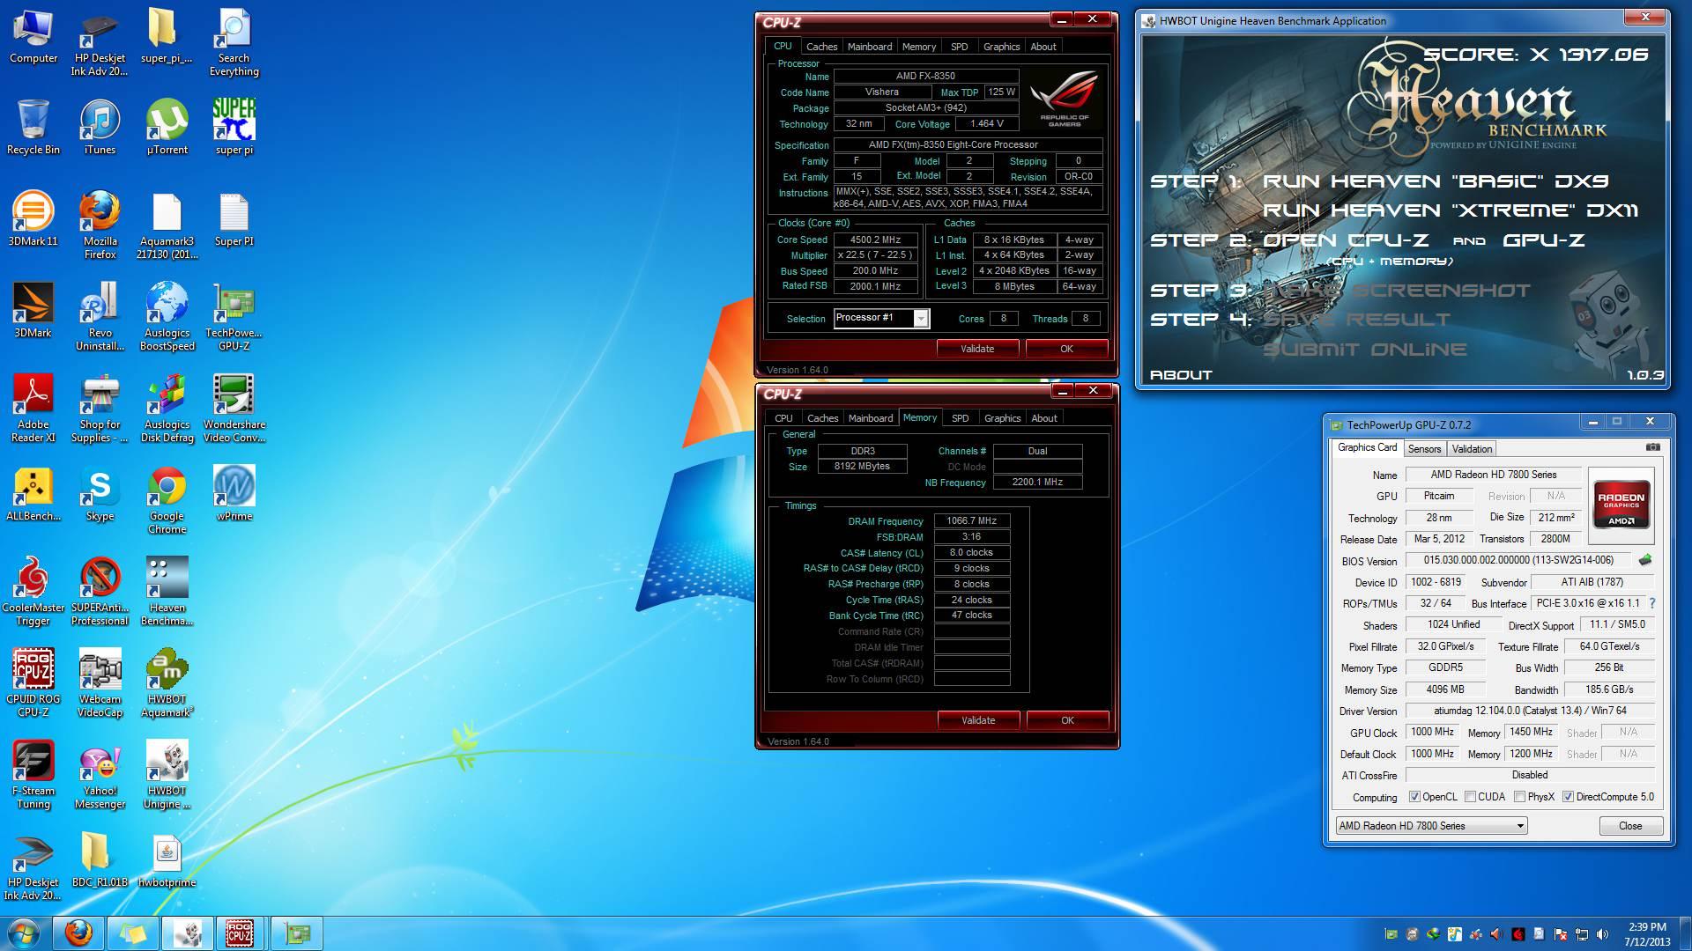Screen dimensions: 1692x951
Task: Open Heaven Benchmark desktop shortcut
Action: pyautogui.click(x=167, y=593)
